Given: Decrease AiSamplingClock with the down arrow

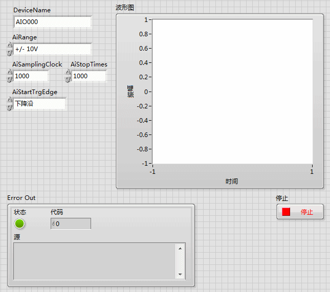Looking at the screenshot, I should click(9, 79).
